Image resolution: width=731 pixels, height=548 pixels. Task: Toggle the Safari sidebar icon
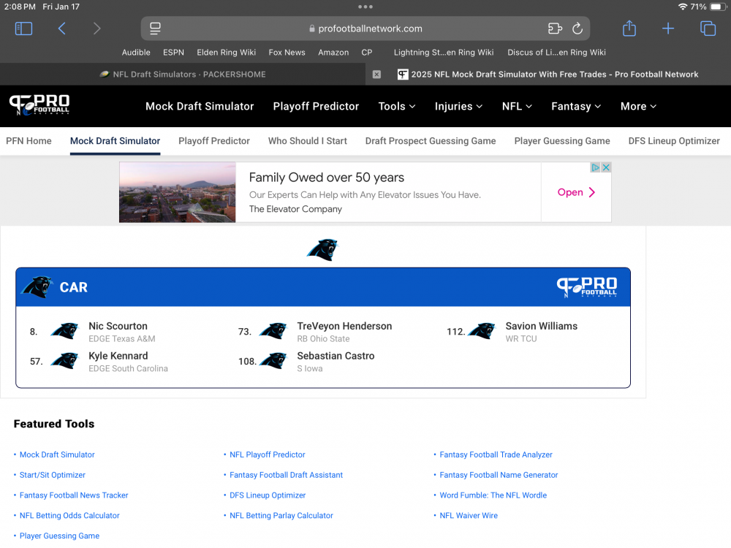(24, 28)
